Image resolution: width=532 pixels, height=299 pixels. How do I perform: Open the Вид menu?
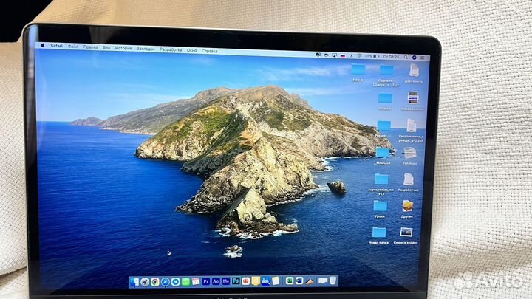tap(106, 47)
